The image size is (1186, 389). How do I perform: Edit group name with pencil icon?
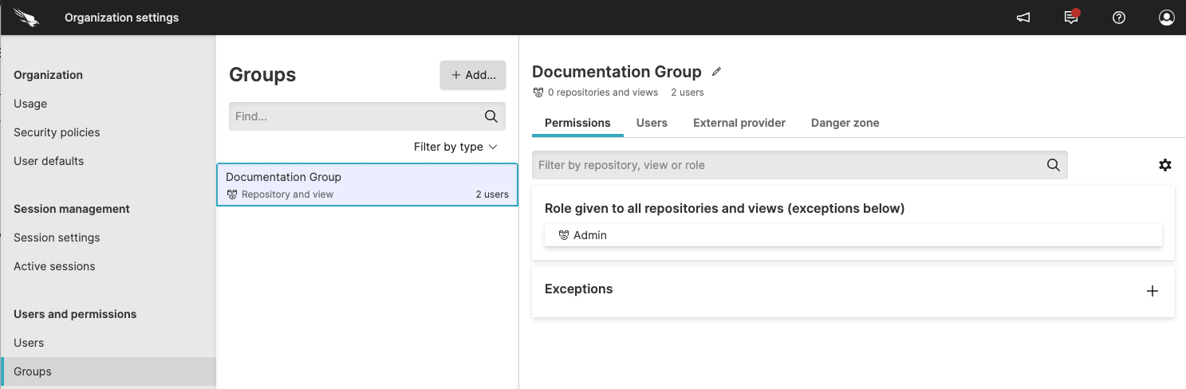tap(716, 72)
